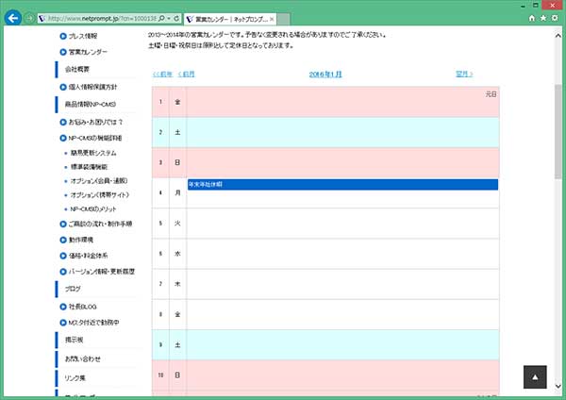This screenshot has height=400, width=566.
Task: Open address bar autocomplete dropdown arrow
Action: [169, 18]
